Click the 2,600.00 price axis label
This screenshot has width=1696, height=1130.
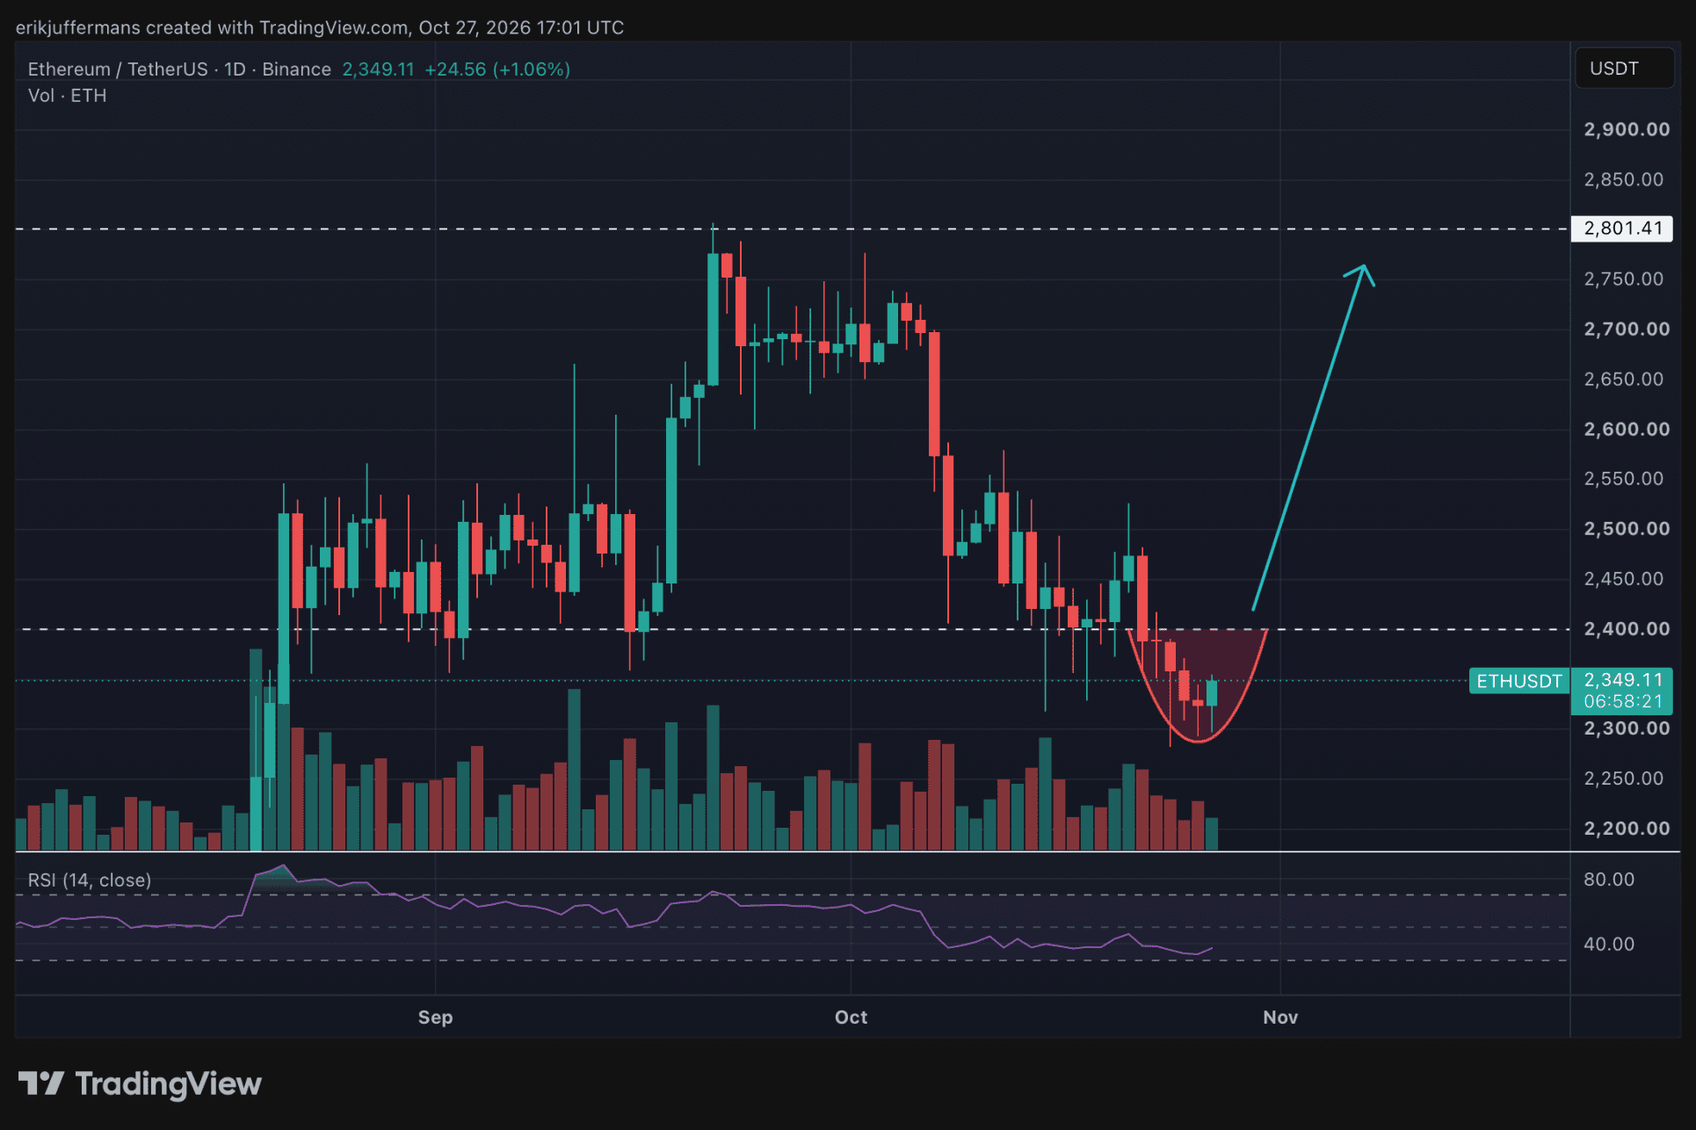point(1627,429)
